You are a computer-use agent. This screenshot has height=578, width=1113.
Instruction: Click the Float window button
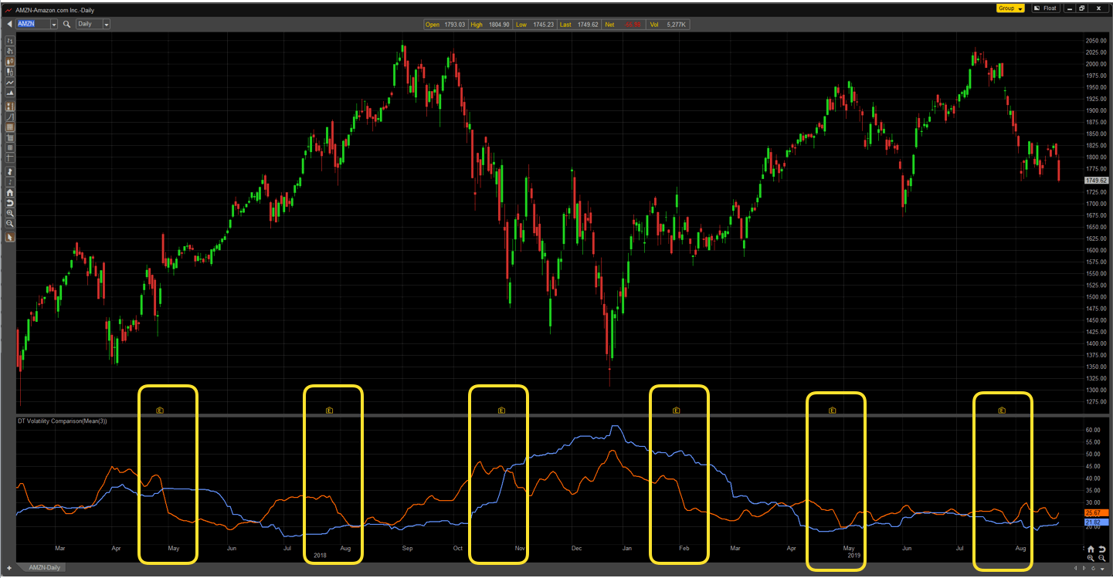1046,8
